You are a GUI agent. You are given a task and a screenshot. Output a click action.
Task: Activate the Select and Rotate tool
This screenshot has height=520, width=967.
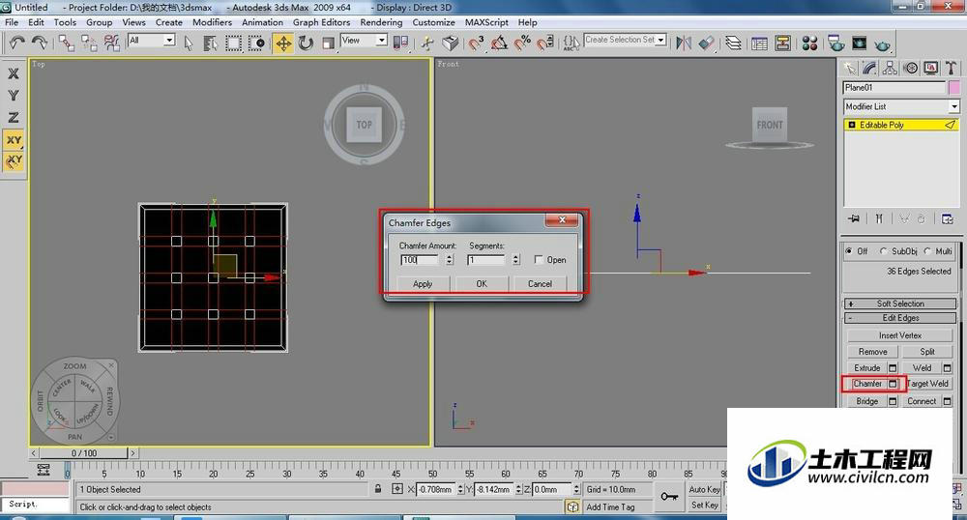pos(306,43)
